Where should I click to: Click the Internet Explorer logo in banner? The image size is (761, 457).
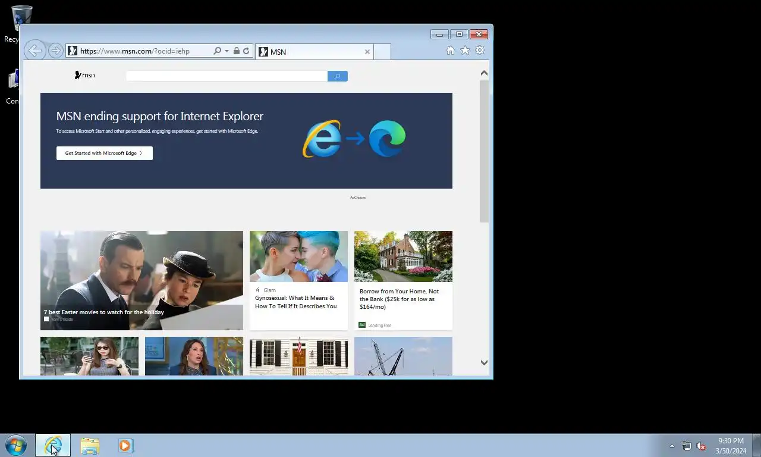[x=322, y=139]
